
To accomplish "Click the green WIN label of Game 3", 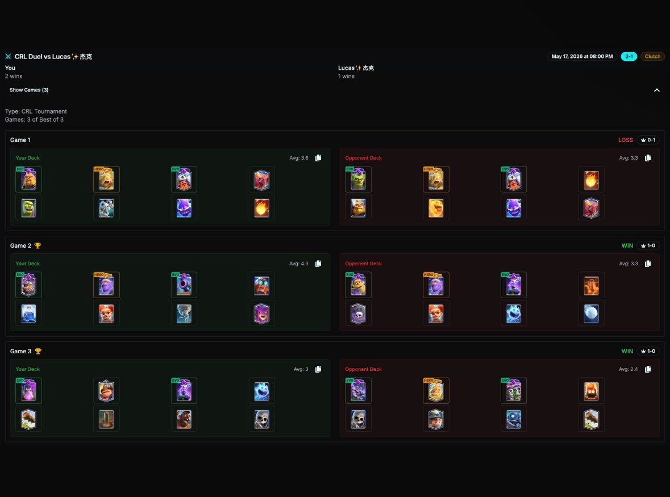I will tap(627, 351).
